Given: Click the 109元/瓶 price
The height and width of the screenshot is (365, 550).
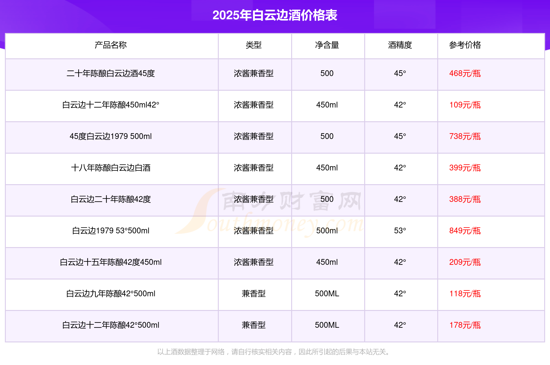Looking at the screenshot, I should click(x=465, y=105).
